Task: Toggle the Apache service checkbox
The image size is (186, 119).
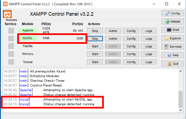Action: tap(11, 31)
